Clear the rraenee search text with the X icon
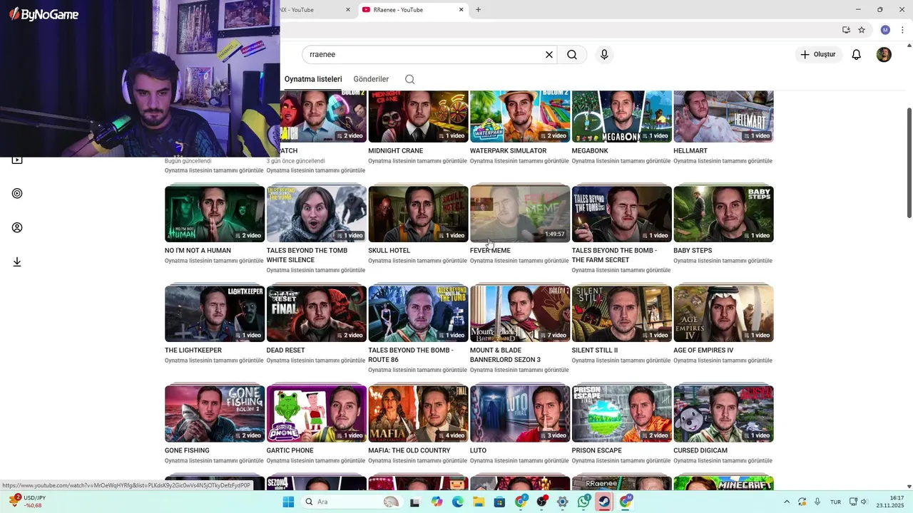The image size is (913, 513). pyautogui.click(x=549, y=55)
